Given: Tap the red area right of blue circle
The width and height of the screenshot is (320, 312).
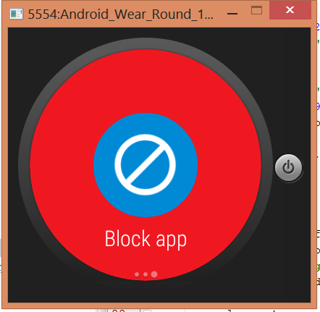Looking at the screenshot, I should 230,165.
